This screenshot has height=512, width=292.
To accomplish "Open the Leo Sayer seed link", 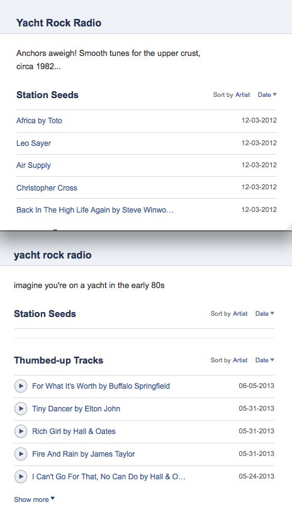I will tap(33, 143).
